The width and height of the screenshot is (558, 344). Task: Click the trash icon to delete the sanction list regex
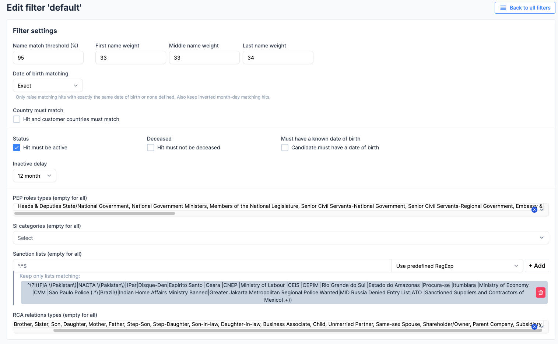click(540, 292)
